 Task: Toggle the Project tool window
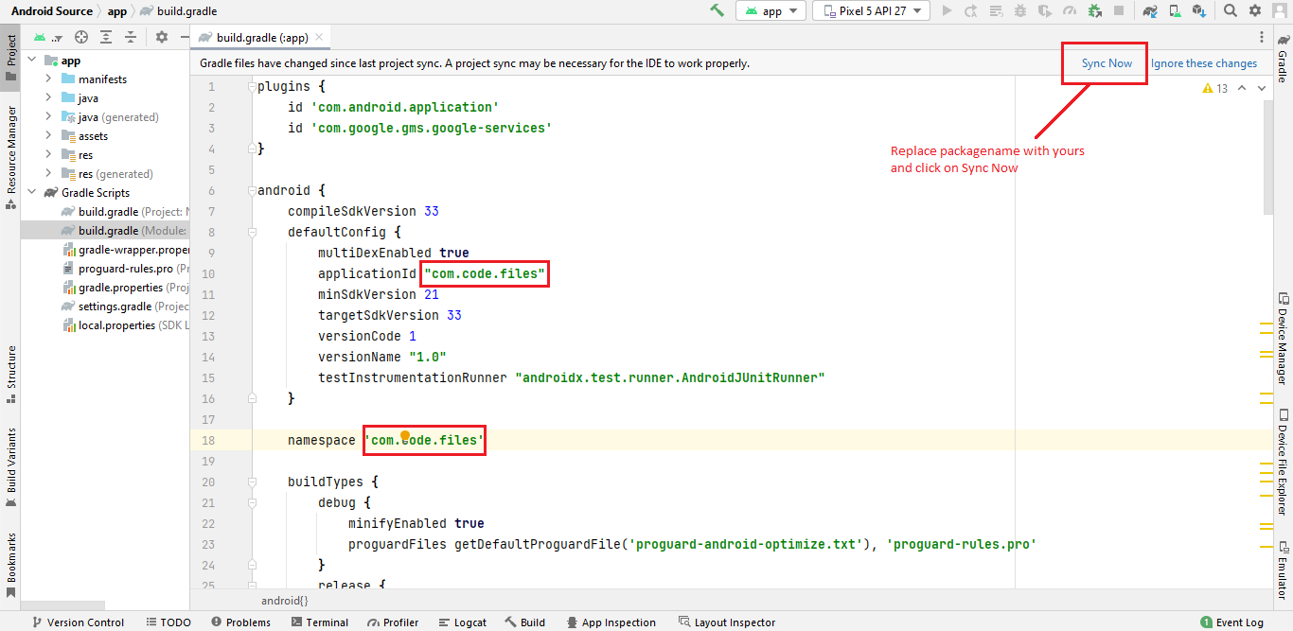coord(10,61)
